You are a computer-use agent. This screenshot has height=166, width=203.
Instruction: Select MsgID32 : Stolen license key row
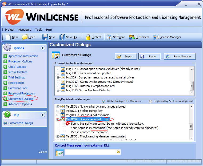point(84,111)
